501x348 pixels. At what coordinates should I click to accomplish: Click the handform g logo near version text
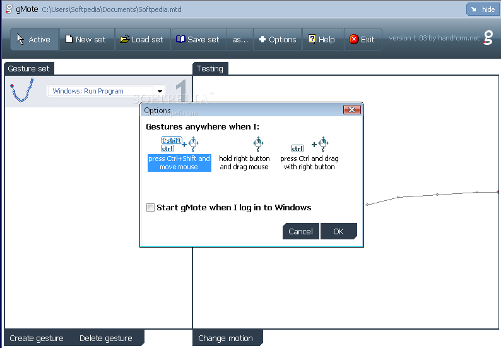tap(488, 38)
